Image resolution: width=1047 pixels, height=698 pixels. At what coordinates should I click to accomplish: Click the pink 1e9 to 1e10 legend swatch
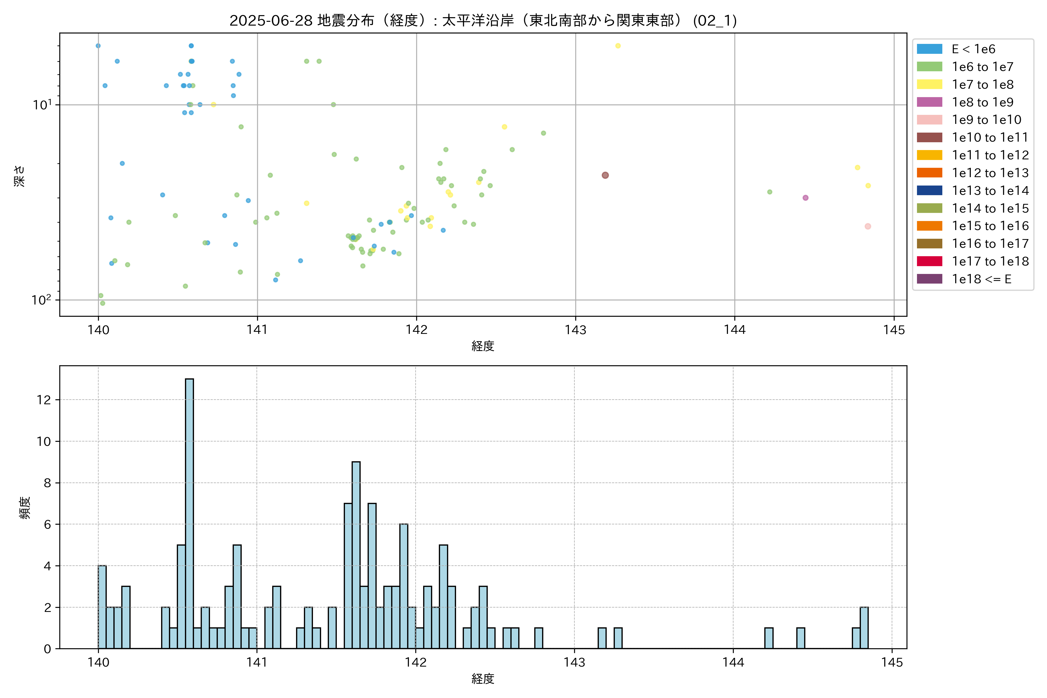click(x=929, y=120)
